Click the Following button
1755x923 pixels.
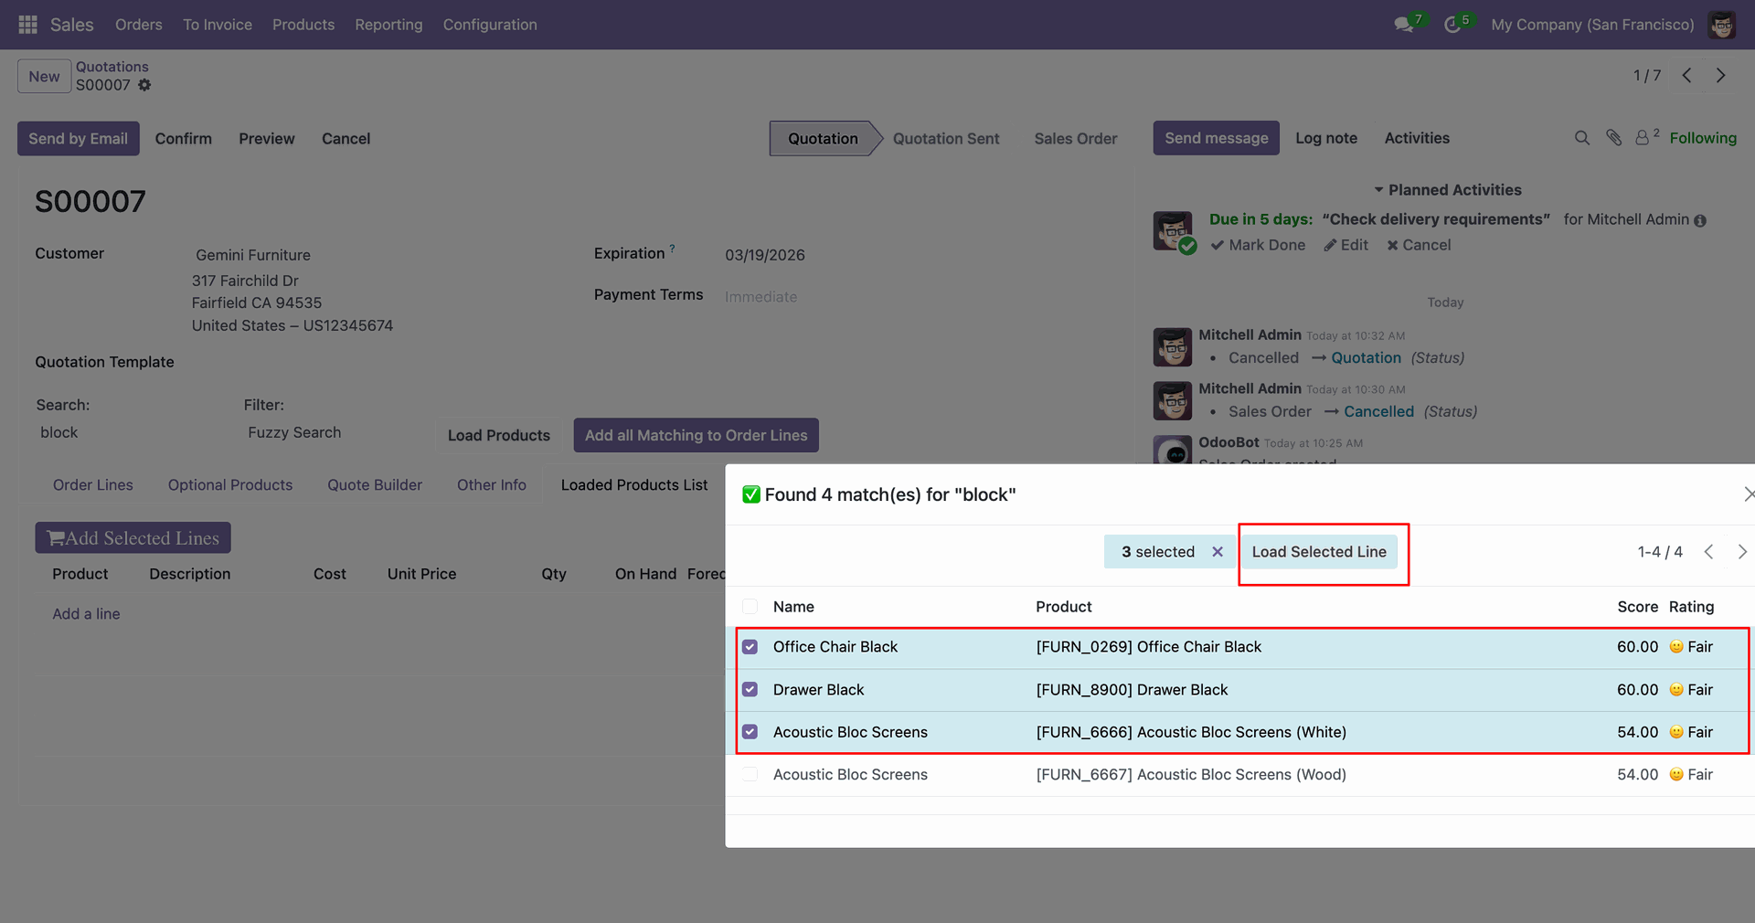coord(1703,138)
